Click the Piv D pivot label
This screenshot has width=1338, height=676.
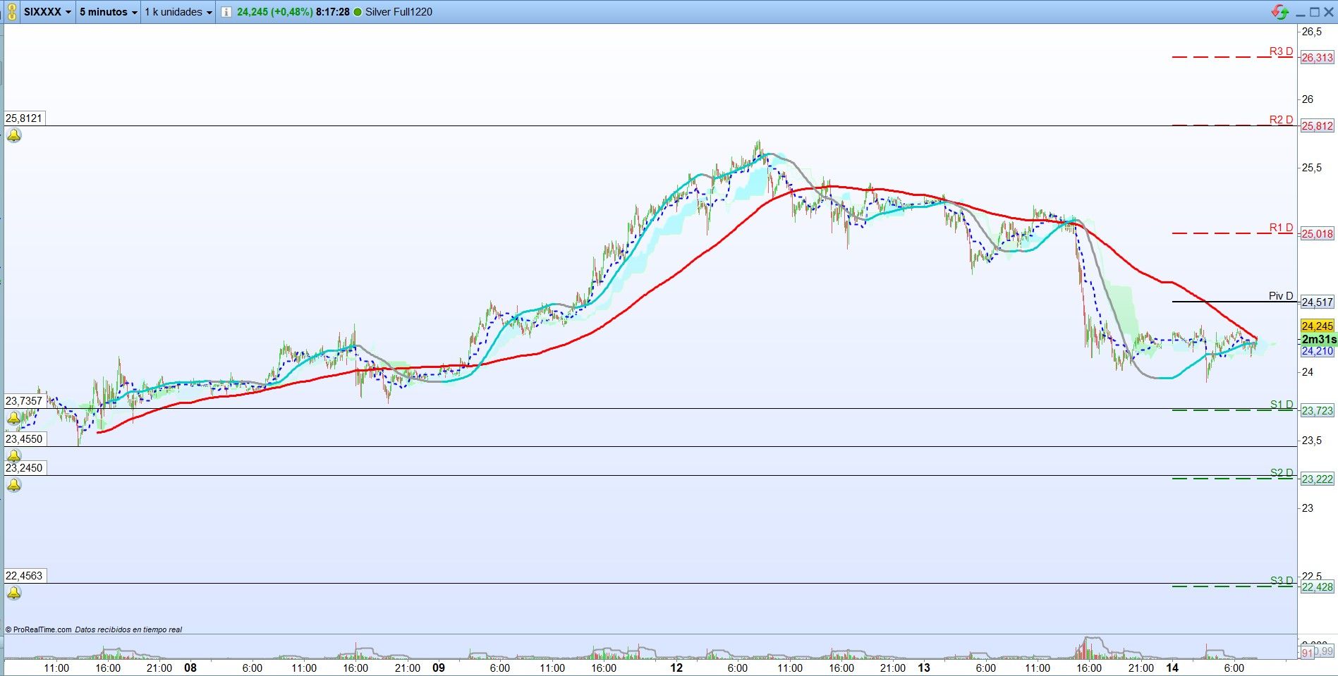(1281, 296)
